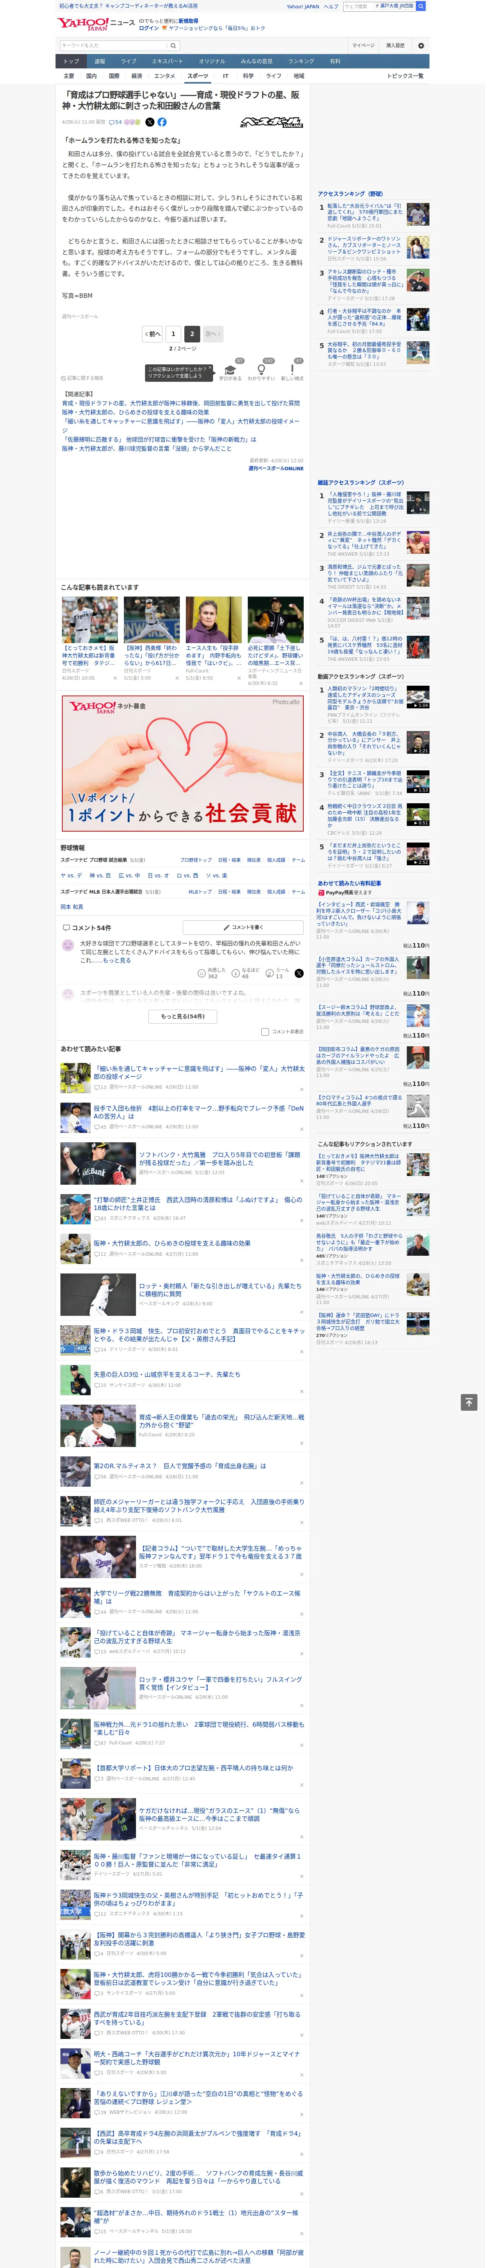Click the keyword search input field

coord(114,46)
